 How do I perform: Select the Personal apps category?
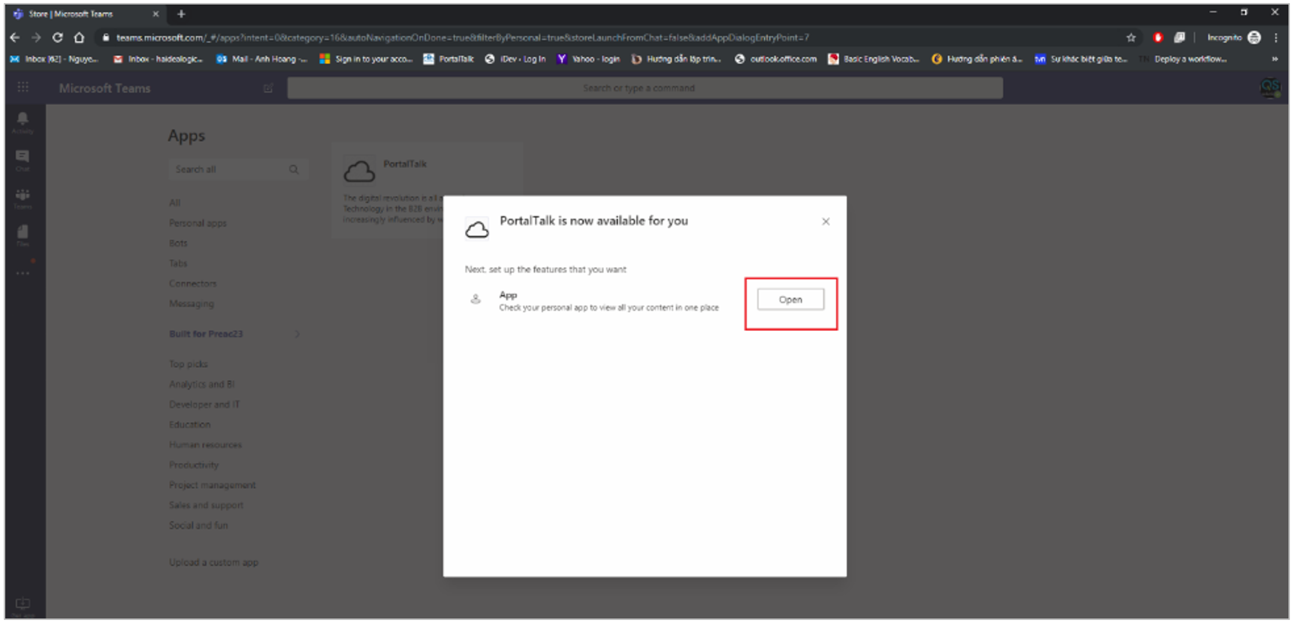click(198, 223)
